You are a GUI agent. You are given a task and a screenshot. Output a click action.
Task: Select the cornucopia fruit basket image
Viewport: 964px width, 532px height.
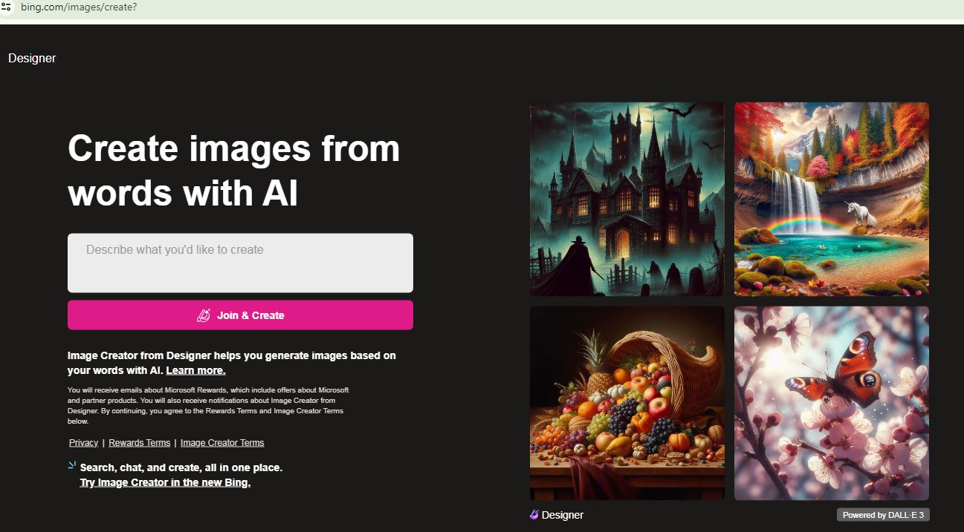(627, 403)
